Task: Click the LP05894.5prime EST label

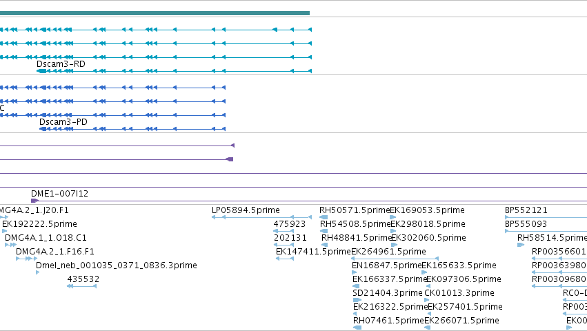Action: (x=246, y=210)
